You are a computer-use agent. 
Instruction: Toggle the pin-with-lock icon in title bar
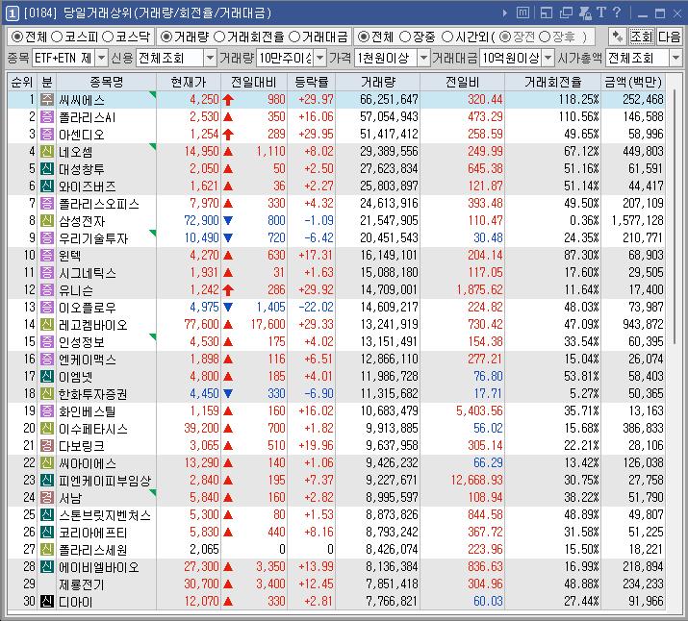[x=585, y=13]
